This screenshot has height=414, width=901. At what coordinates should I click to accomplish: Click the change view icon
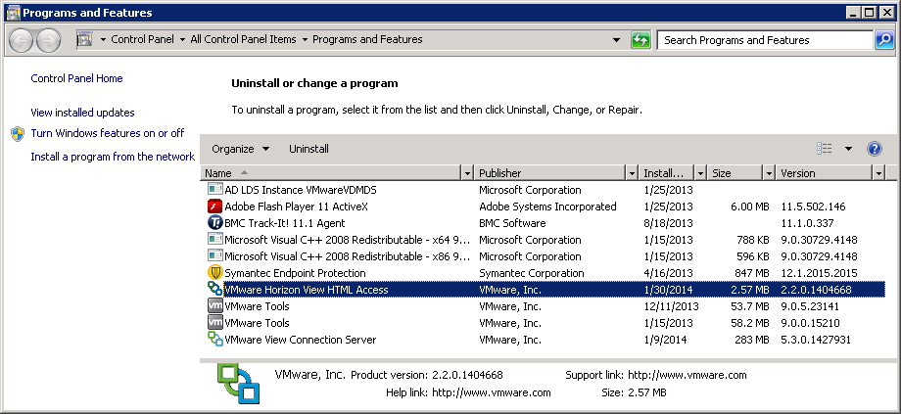tap(825, 149)
